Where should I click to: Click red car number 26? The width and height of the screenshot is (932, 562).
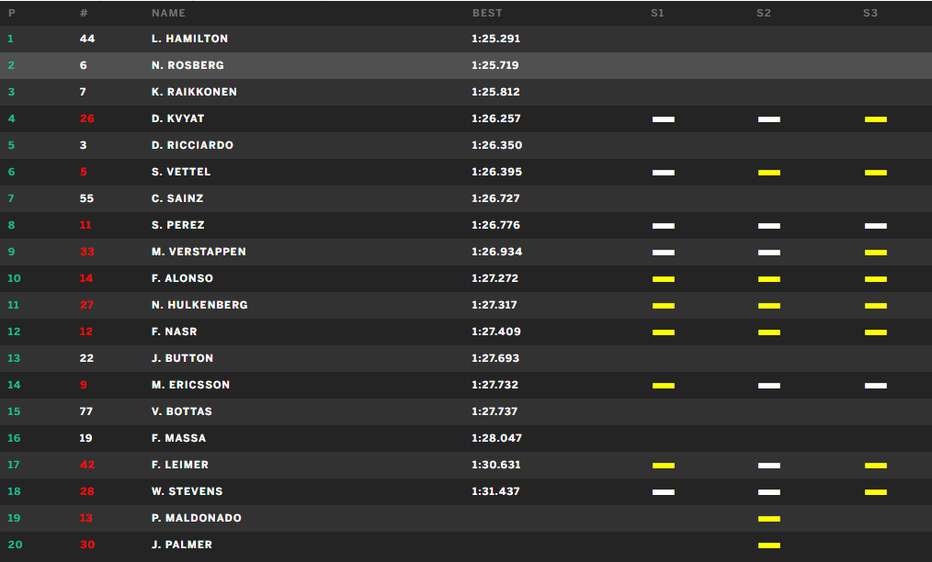pos(86,118)
